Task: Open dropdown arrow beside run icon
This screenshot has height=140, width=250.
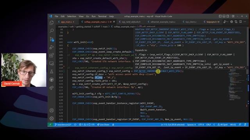Action: [x=227, y=22]
